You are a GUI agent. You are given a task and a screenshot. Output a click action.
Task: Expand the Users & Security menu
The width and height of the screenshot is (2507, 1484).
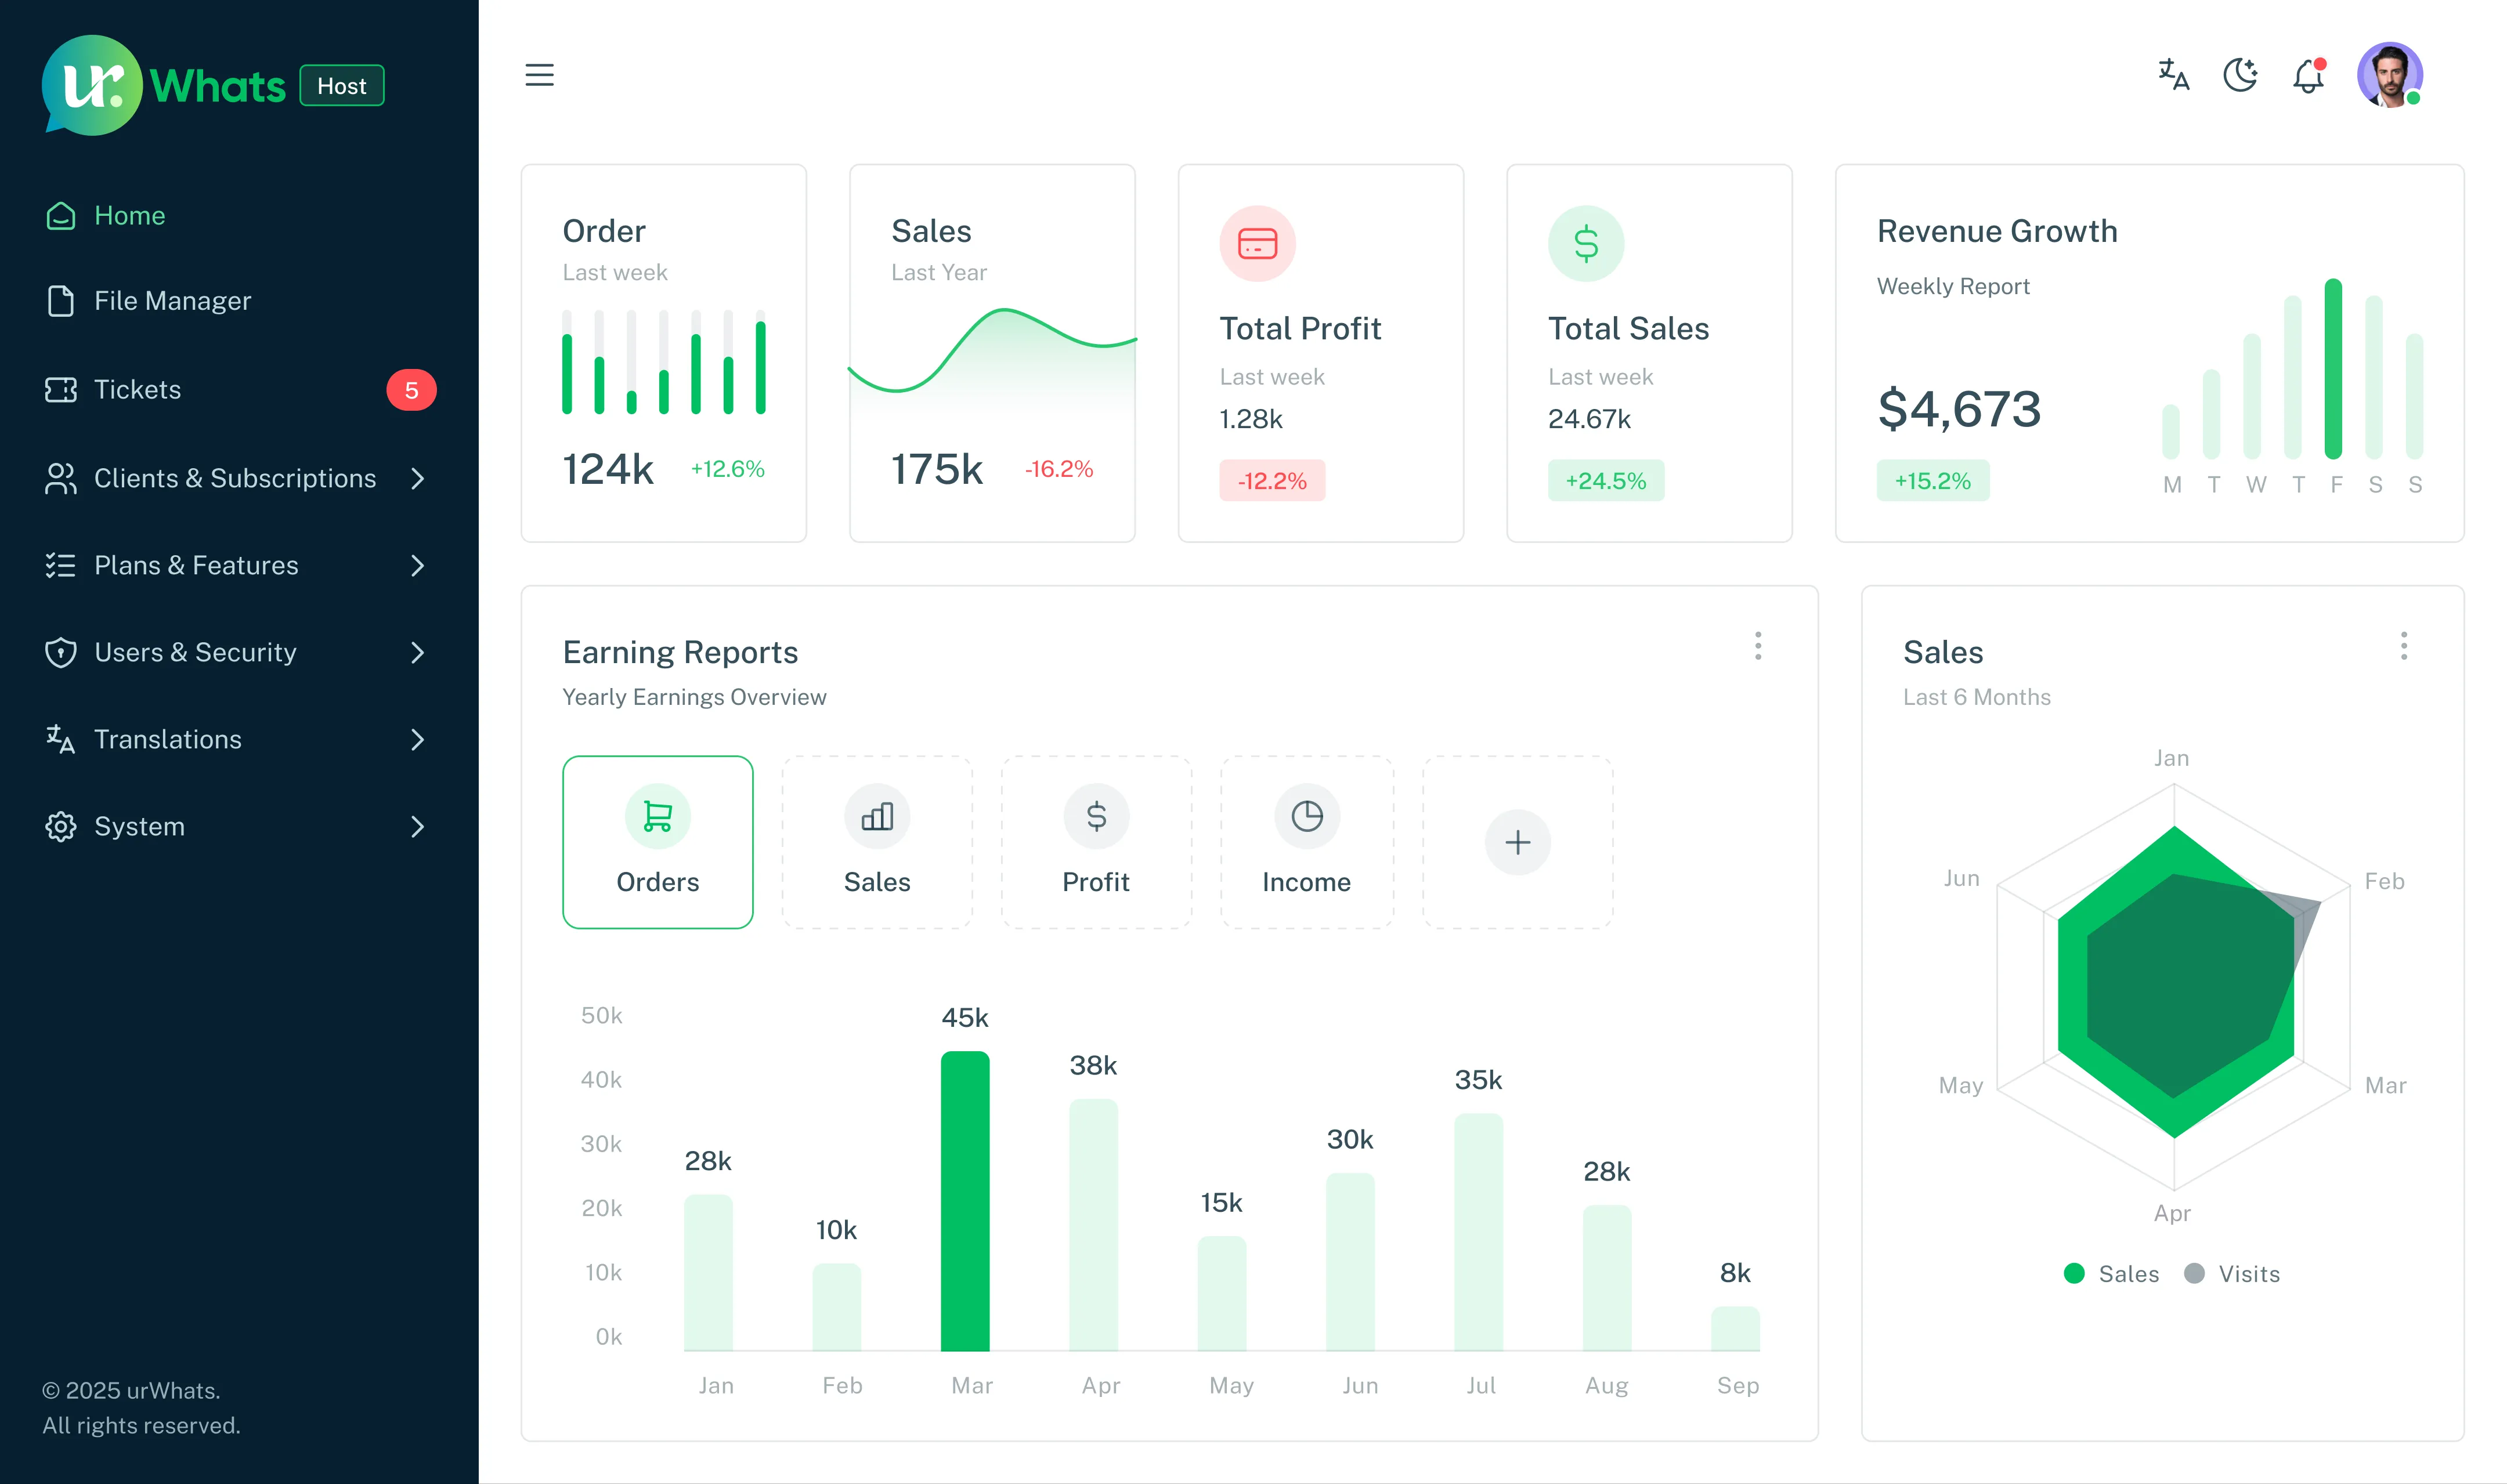[x=195, y=653]
